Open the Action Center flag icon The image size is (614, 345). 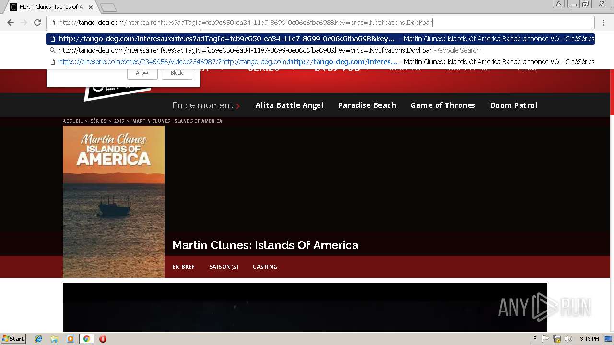coord(545,339)
